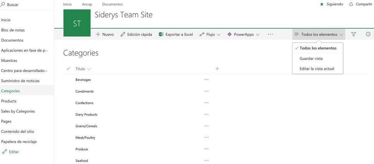Expand the Flujo dropdown chevron
This screenshot has height=164, width=374.
point(219,35)
